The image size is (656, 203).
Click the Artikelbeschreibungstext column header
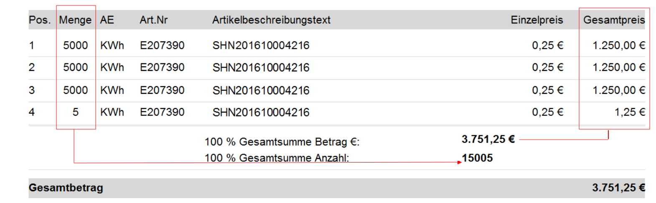coord(271,20)
